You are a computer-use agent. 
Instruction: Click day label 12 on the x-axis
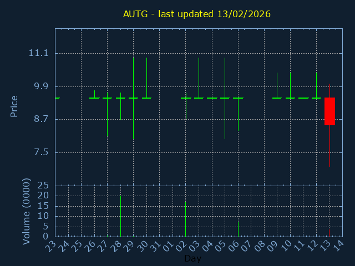312,246
